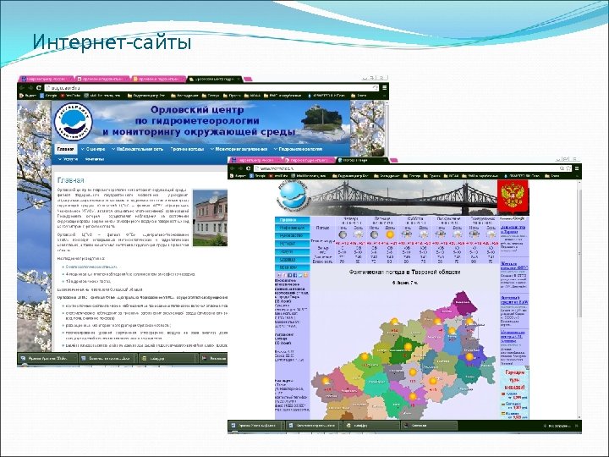609x457 pixels.
Task: Click the zoom magnifier in Tver address bar
Action: 562,168
